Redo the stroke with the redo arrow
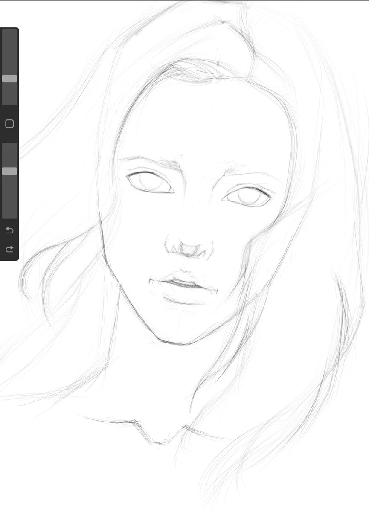The image size is (369, 512). (x=9, y=249)
